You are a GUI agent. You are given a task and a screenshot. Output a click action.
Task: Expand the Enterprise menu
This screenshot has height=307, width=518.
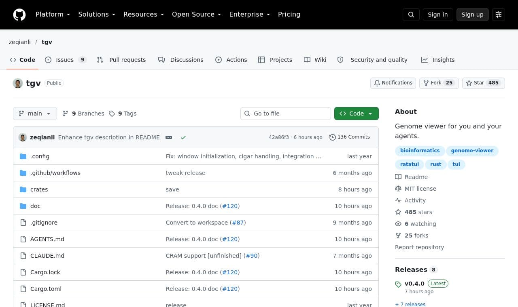tap(250, 15)
